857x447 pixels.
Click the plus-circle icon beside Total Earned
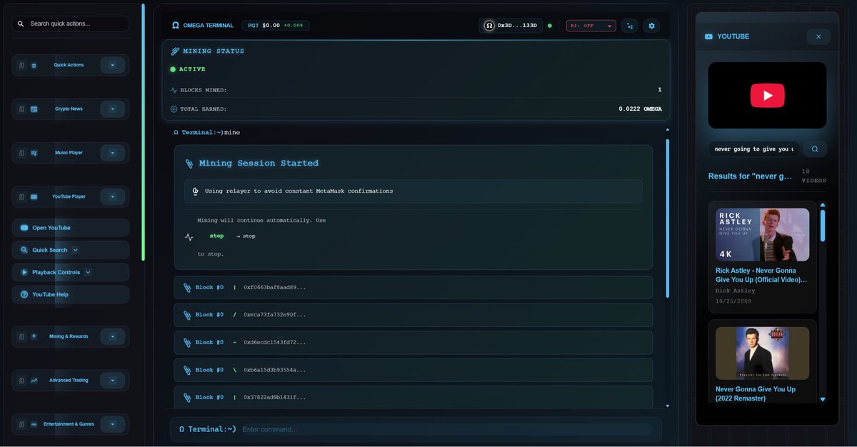(174, 109)
